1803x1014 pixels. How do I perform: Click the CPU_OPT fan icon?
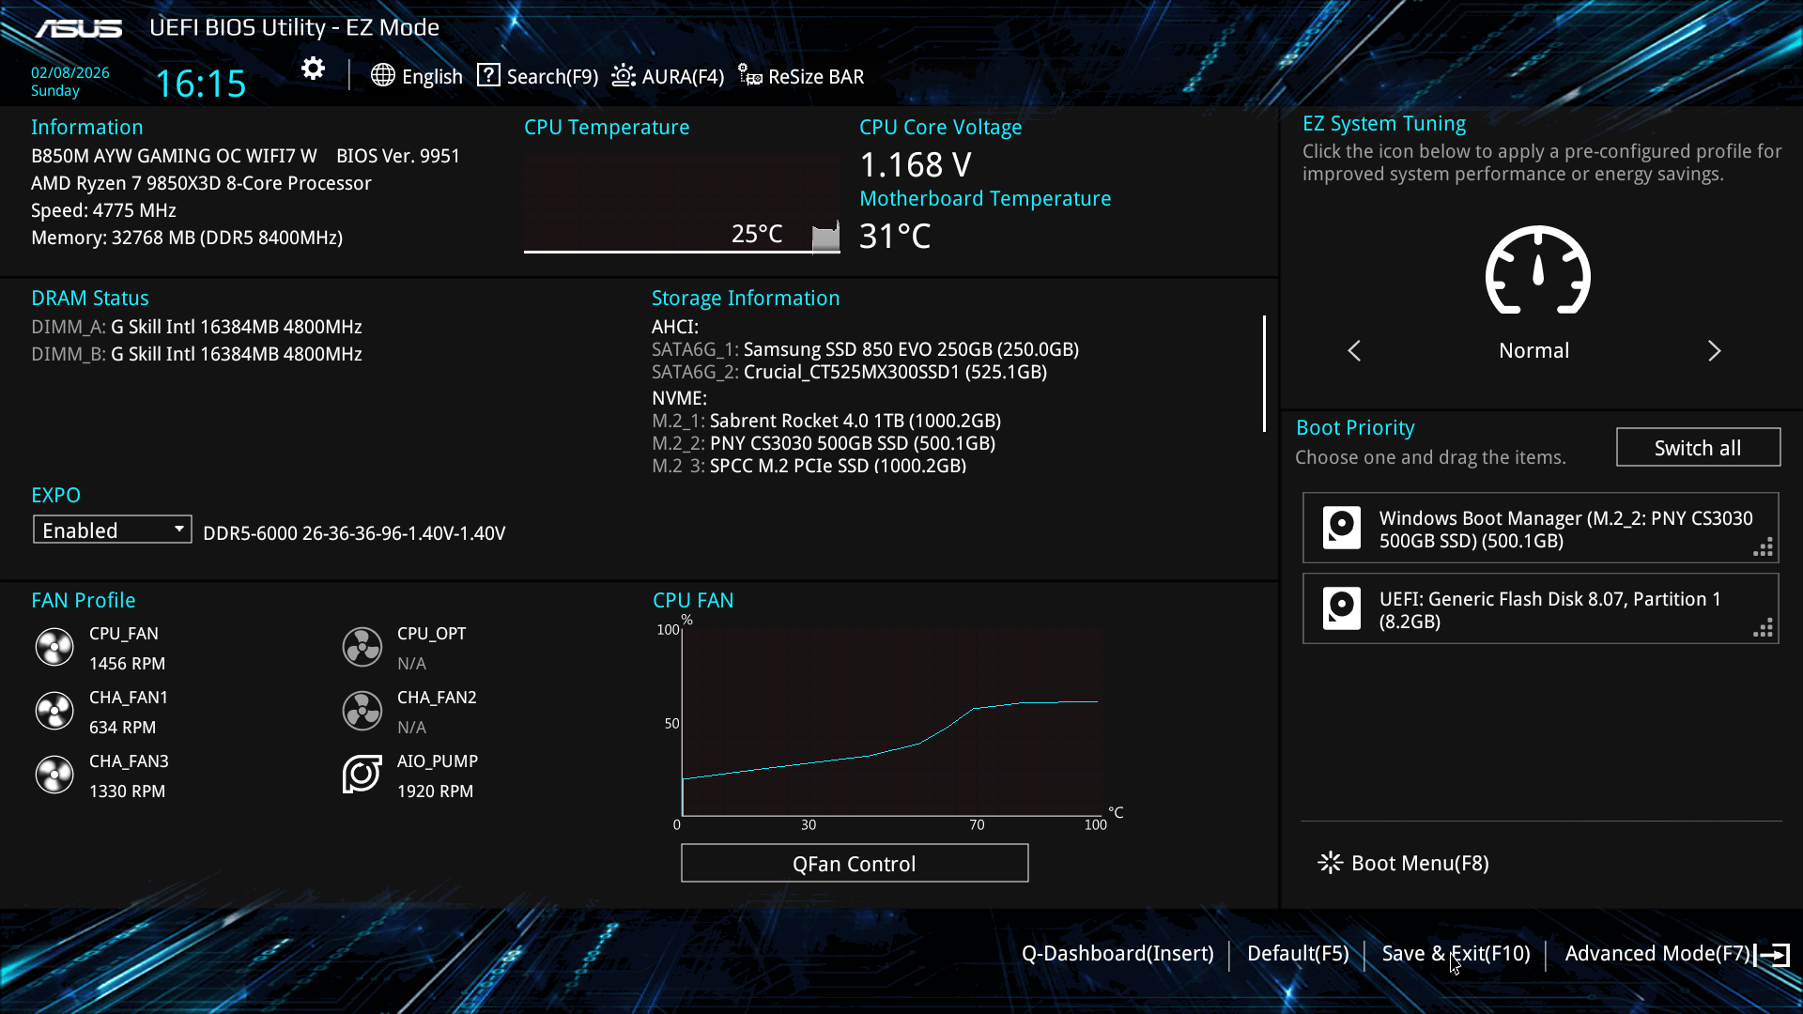(362, 647)
